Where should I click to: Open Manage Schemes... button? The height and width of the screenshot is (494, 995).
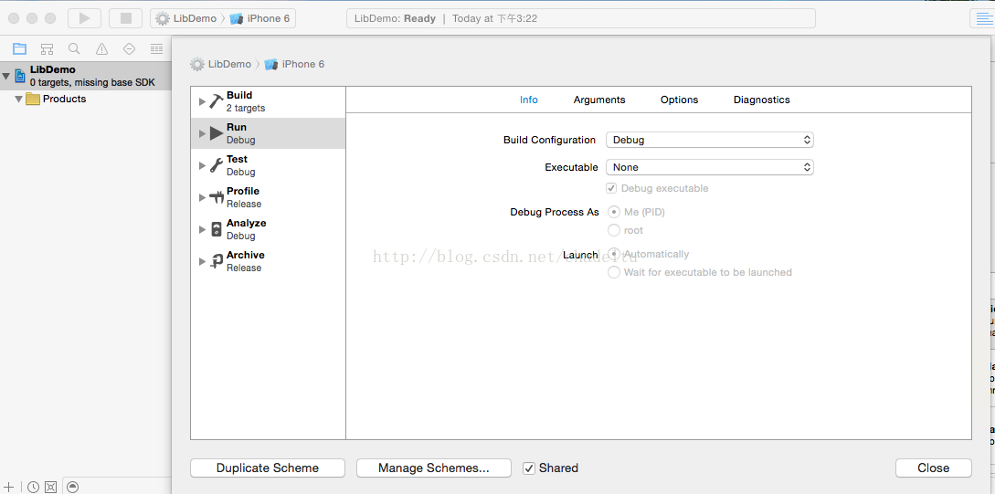coord(434,468)
